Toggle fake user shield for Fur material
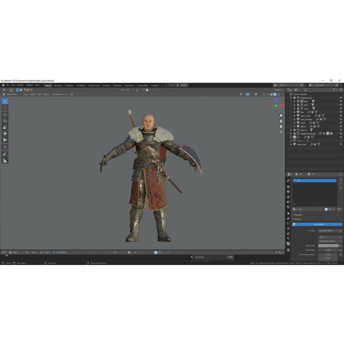The image size is (344, 344). pos(326,209)
